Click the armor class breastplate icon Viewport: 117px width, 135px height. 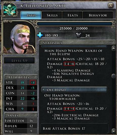(x=79, y=35)
